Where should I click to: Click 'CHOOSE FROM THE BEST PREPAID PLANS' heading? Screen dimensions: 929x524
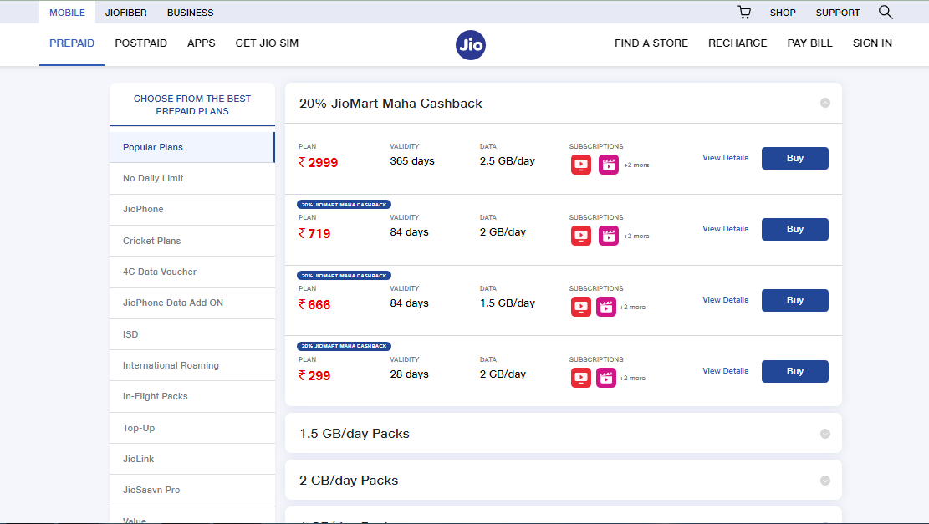pyautogui.click(x=192, y=104)
